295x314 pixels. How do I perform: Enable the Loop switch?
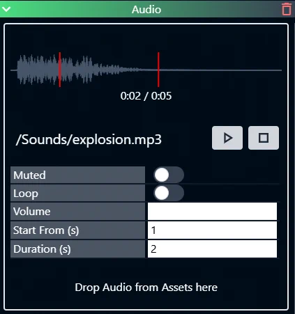pyautogui.click(x=169, y=193)
